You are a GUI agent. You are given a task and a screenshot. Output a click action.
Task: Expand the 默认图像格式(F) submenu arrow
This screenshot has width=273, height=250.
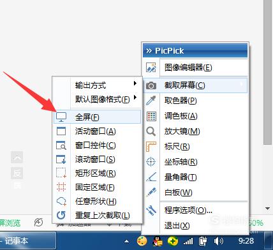point(135,98)
